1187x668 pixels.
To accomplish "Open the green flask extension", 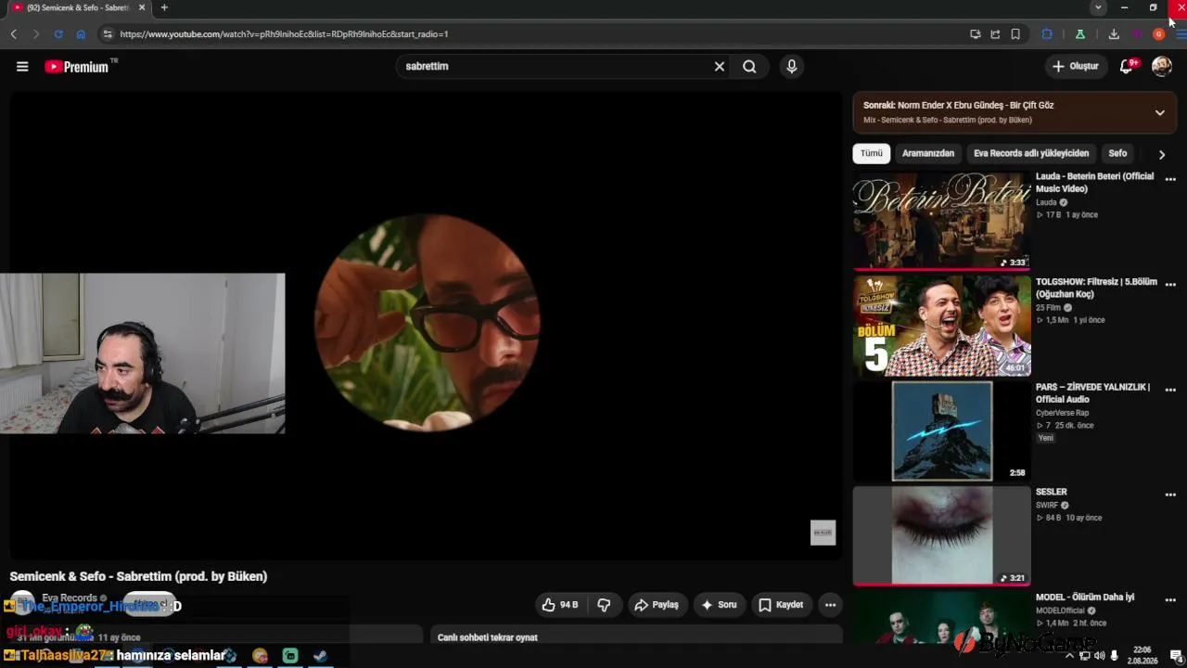I will (1080, 34).
